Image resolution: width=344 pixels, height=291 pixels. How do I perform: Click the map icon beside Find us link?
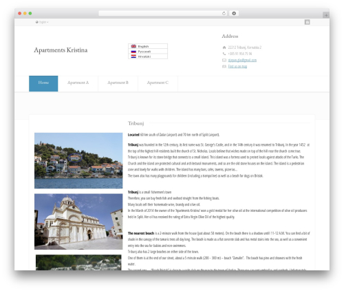coord(224,66)
